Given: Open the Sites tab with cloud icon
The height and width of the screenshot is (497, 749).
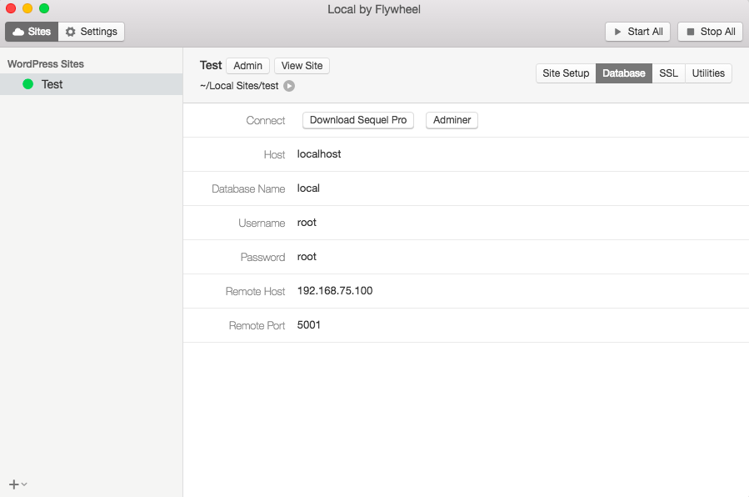Looking at the screenshot, I should (32, 32).
